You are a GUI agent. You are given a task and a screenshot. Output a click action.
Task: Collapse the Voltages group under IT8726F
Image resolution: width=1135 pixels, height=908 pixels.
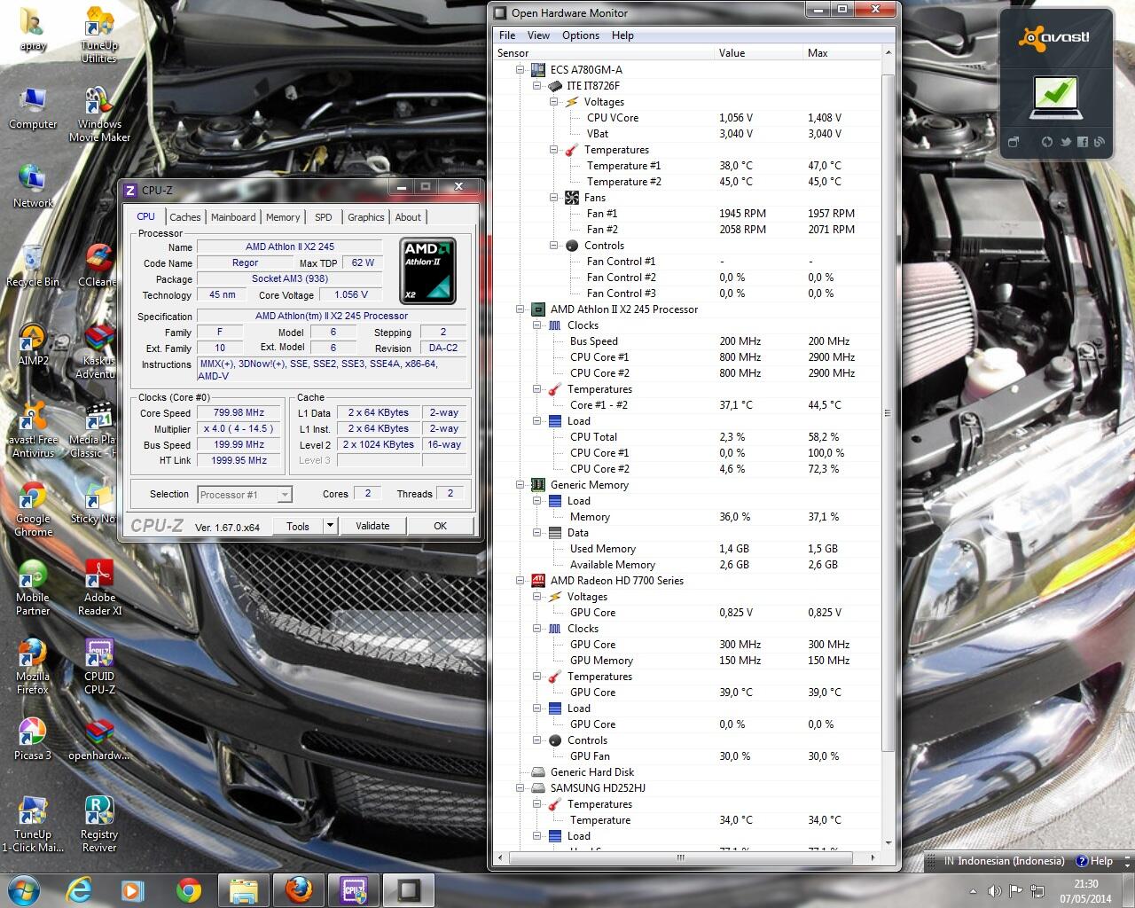point(554,102)
